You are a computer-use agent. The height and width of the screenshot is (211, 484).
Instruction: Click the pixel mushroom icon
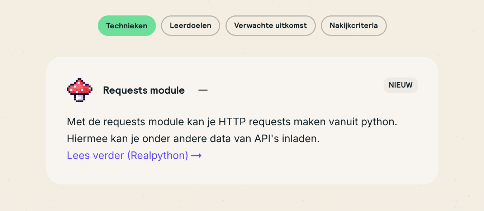pos(80,90)
